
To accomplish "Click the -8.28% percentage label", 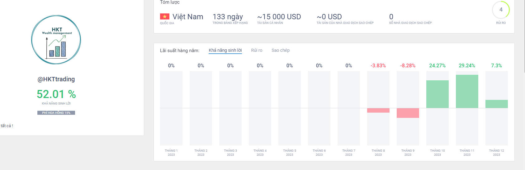I will pyautogui.click(x=408, y=66).
